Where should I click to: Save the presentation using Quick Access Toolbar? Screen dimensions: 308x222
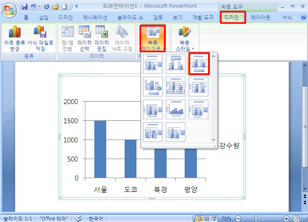pyautogui.click(x=25, y=7)
